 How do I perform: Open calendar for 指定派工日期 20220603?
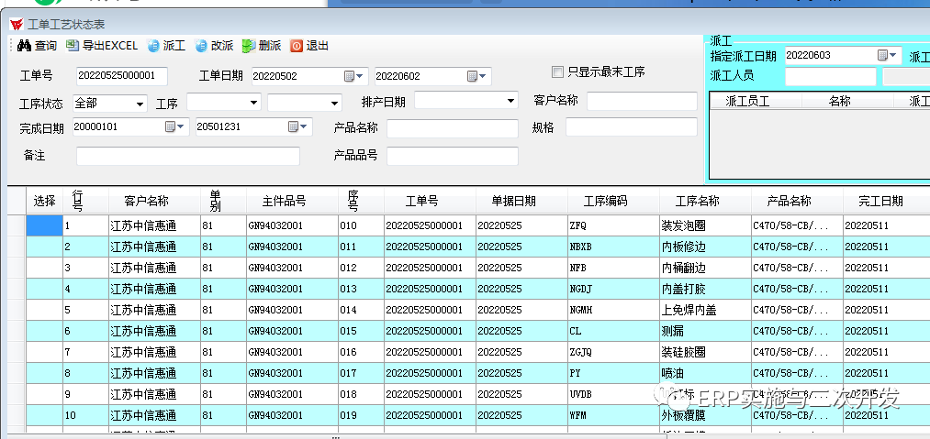[882, 55]
